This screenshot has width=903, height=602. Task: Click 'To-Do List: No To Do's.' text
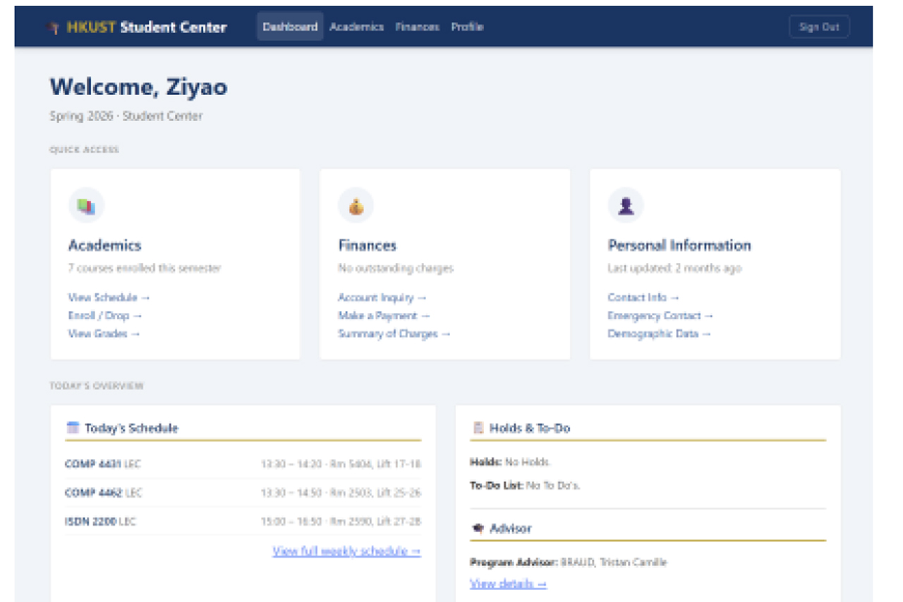(526, 486)
